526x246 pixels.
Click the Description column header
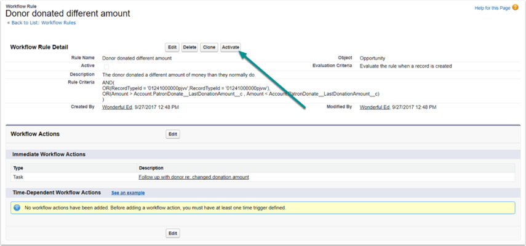[151, 168]
